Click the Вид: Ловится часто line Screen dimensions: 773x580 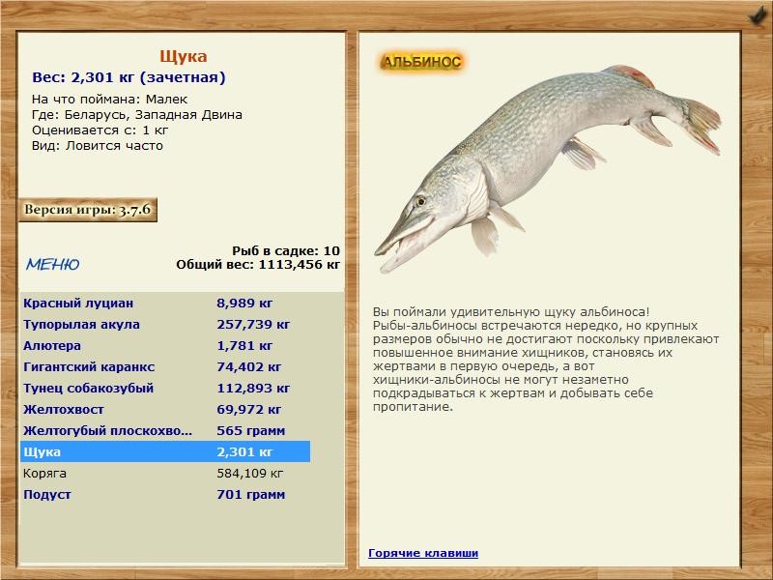point(98,146)
